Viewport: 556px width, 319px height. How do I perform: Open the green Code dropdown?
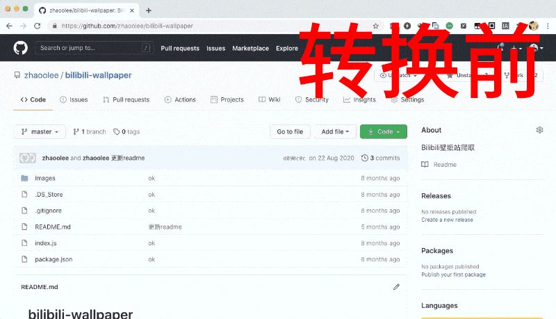[384, 132]
